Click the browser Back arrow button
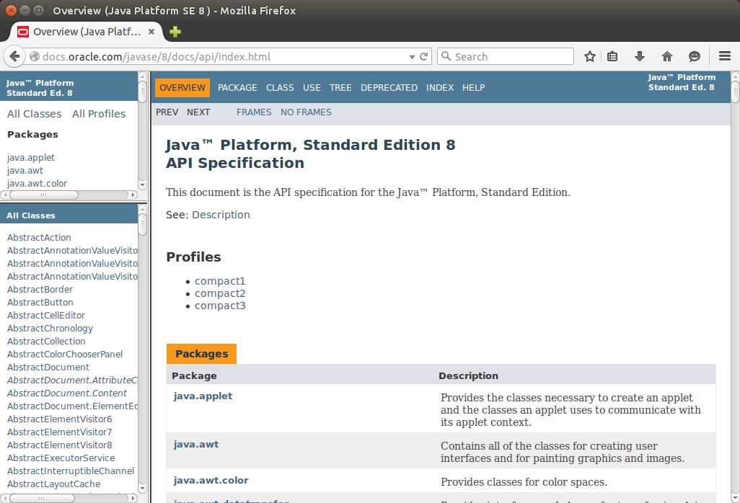Image resolution: width=740 pixels, height=503 pixels. coord(14,56)
